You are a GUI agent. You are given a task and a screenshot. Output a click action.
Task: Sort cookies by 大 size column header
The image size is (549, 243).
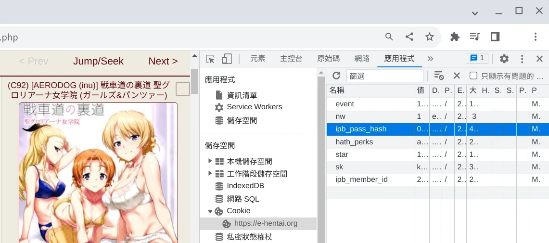(x=472, y=90)
